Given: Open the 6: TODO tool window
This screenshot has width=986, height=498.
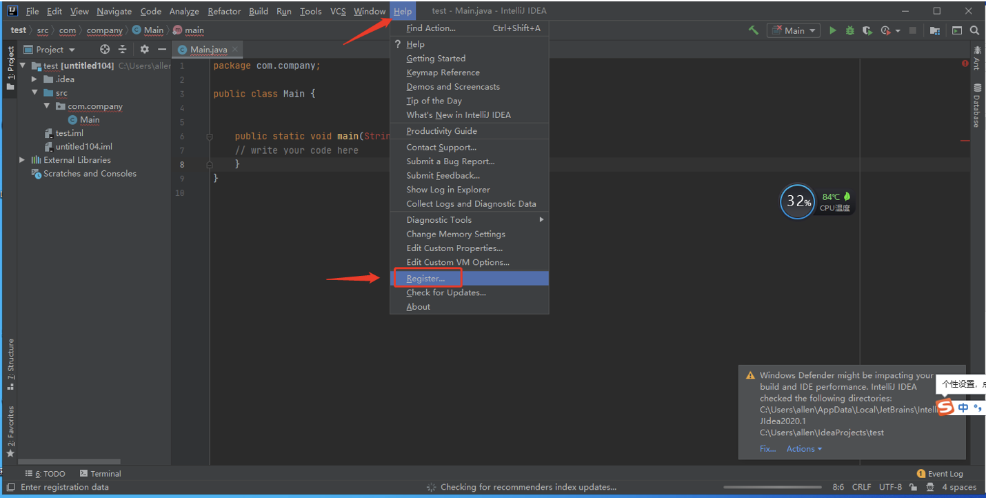Looking at the screenshot, I should point(46,474).
